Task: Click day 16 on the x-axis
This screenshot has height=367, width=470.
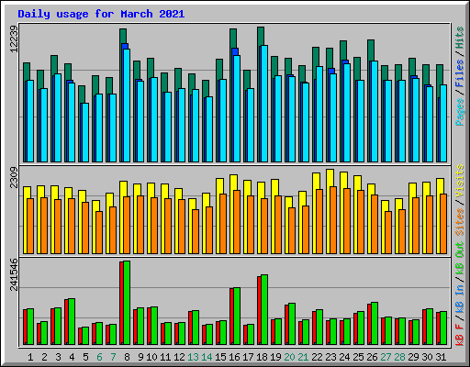Action: (234, 357)
